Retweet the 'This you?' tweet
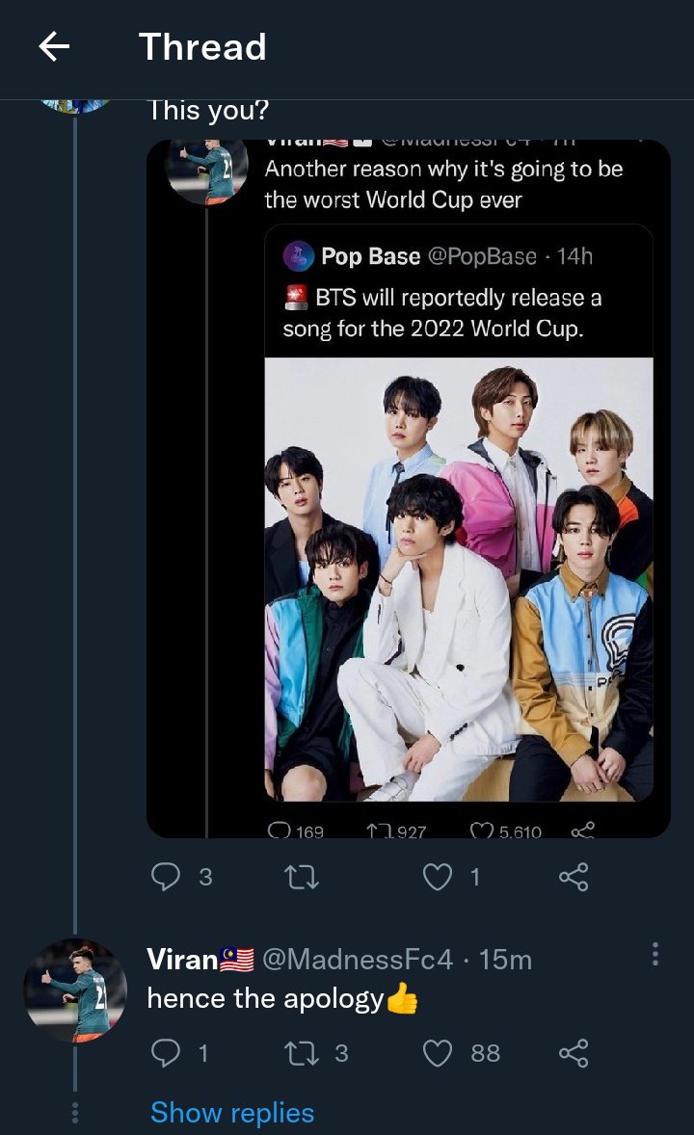 coord(302,878)
